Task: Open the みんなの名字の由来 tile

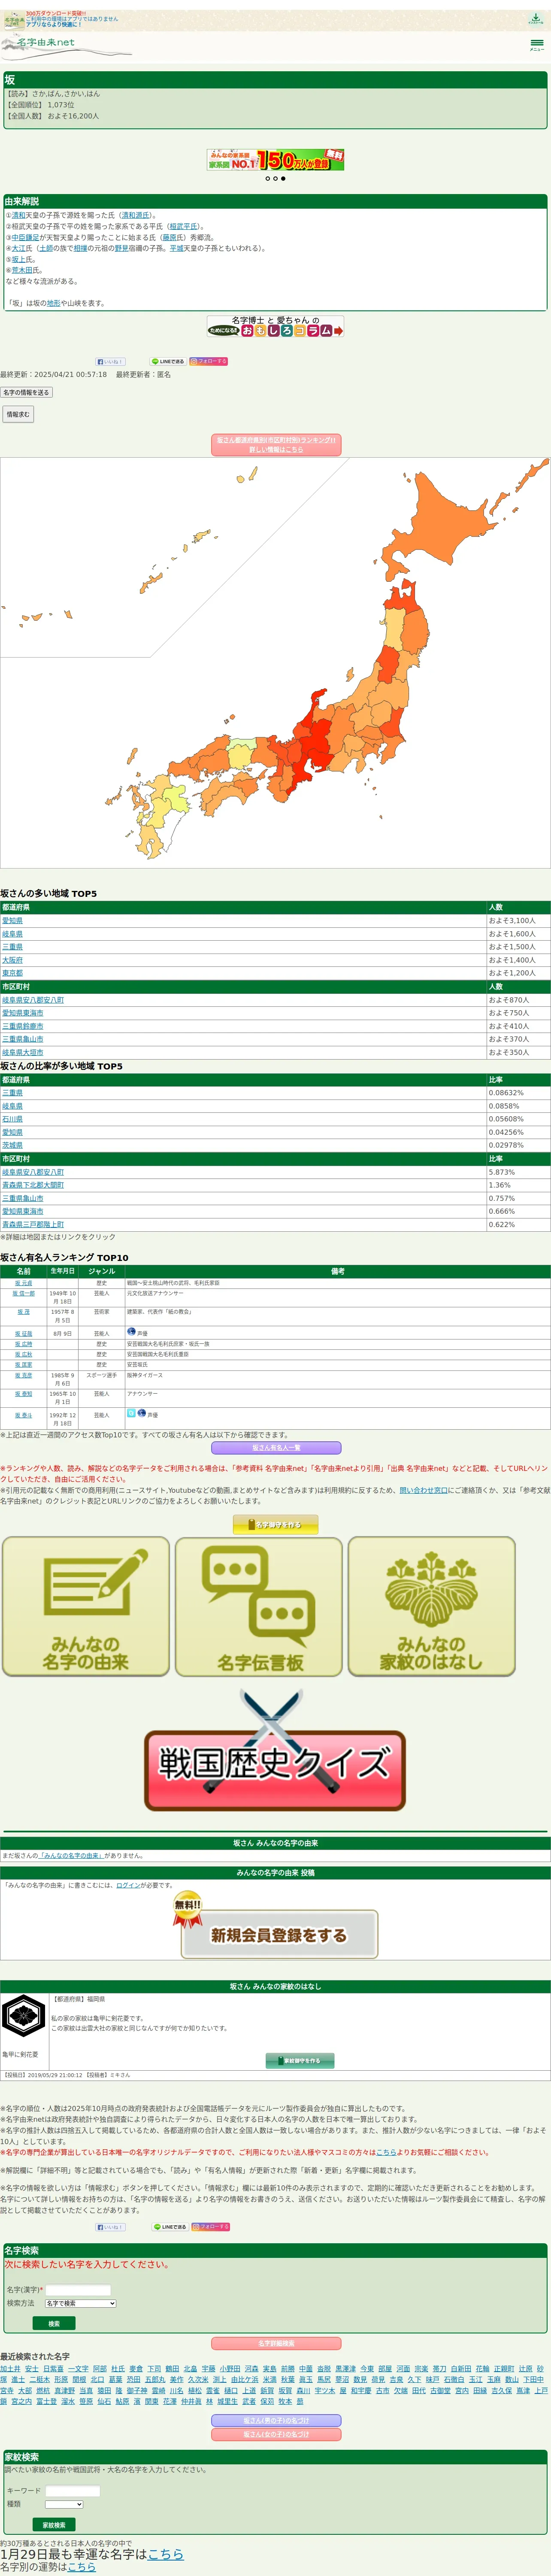Action: tap(86, 1606)
